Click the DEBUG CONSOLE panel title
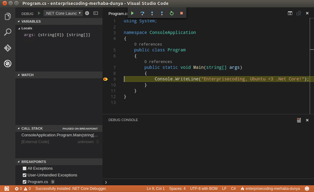 click(x=123, y=120)
